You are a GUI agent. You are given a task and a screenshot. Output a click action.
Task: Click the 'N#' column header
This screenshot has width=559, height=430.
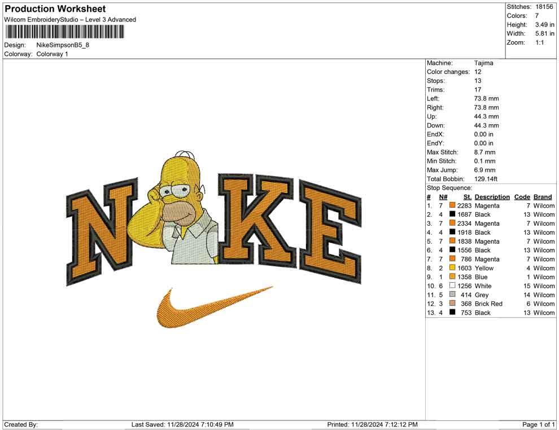pyautogui.click(x=443, y=196)
